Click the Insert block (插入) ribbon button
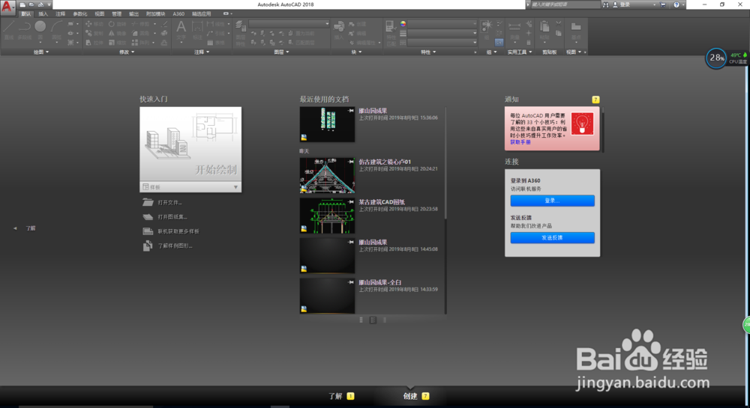 tap(339, 30)
